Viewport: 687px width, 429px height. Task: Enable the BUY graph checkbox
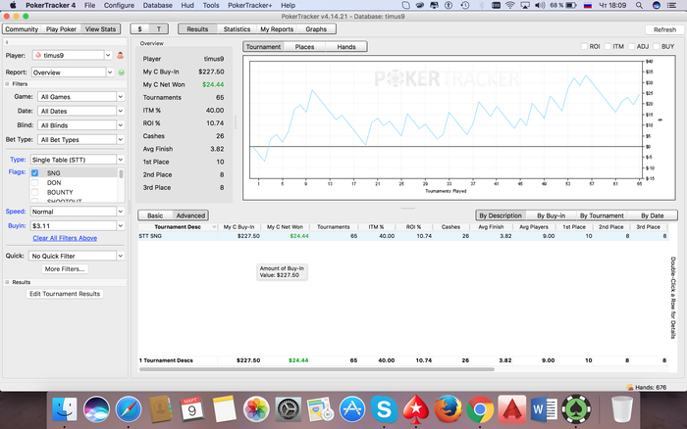pos(657,46)
